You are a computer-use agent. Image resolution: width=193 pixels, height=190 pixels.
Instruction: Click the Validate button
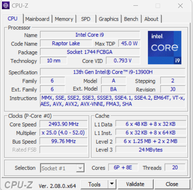click(135, 184)
